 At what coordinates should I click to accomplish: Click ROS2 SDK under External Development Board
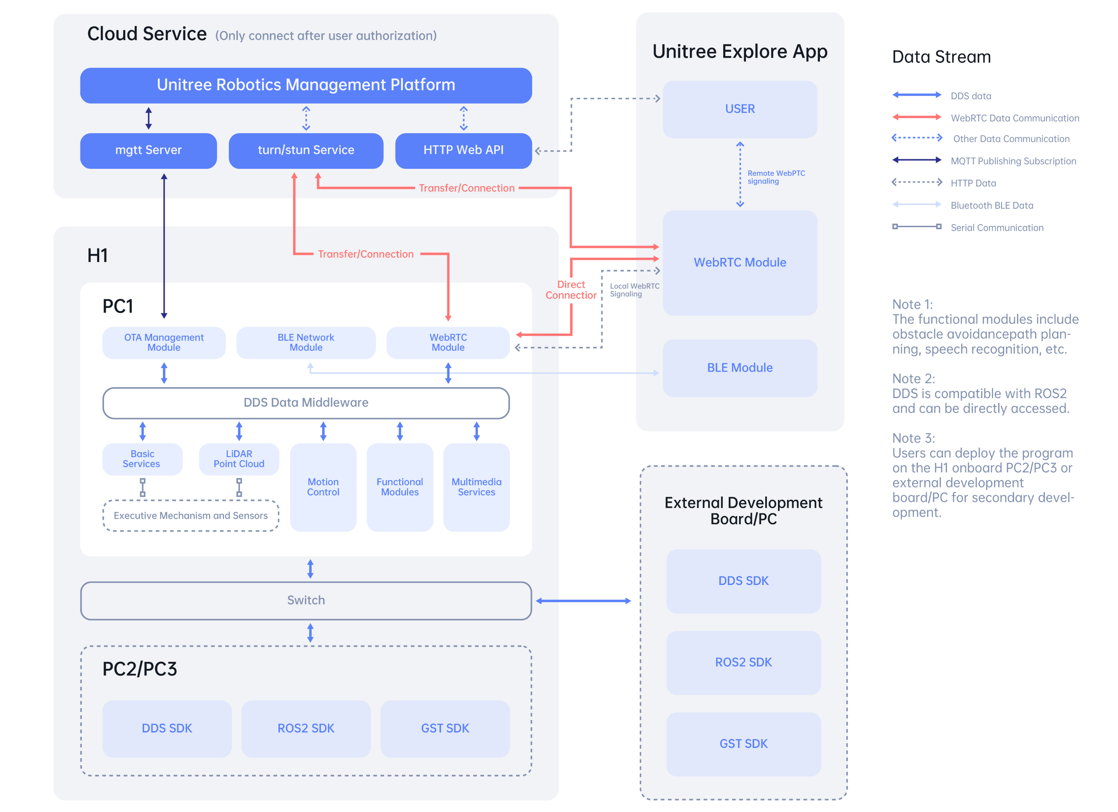pos(743,663)
